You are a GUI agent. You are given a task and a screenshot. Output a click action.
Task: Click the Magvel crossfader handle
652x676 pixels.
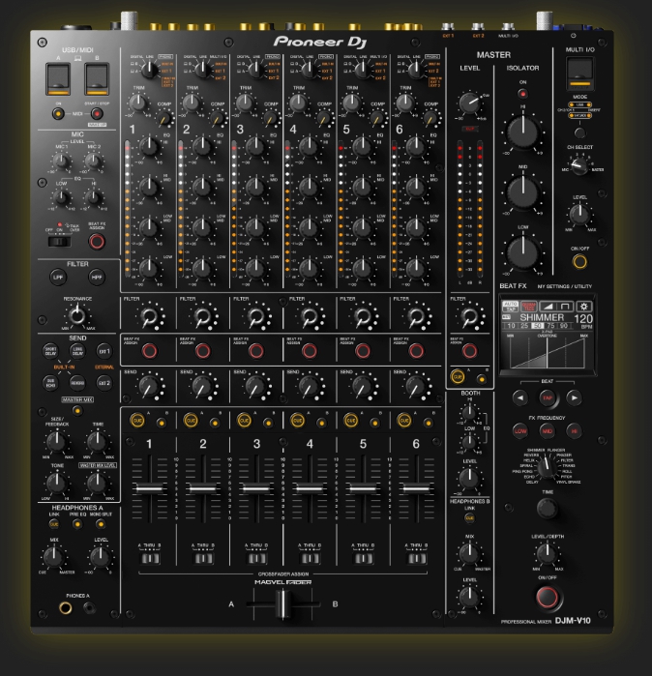[282, 603]
